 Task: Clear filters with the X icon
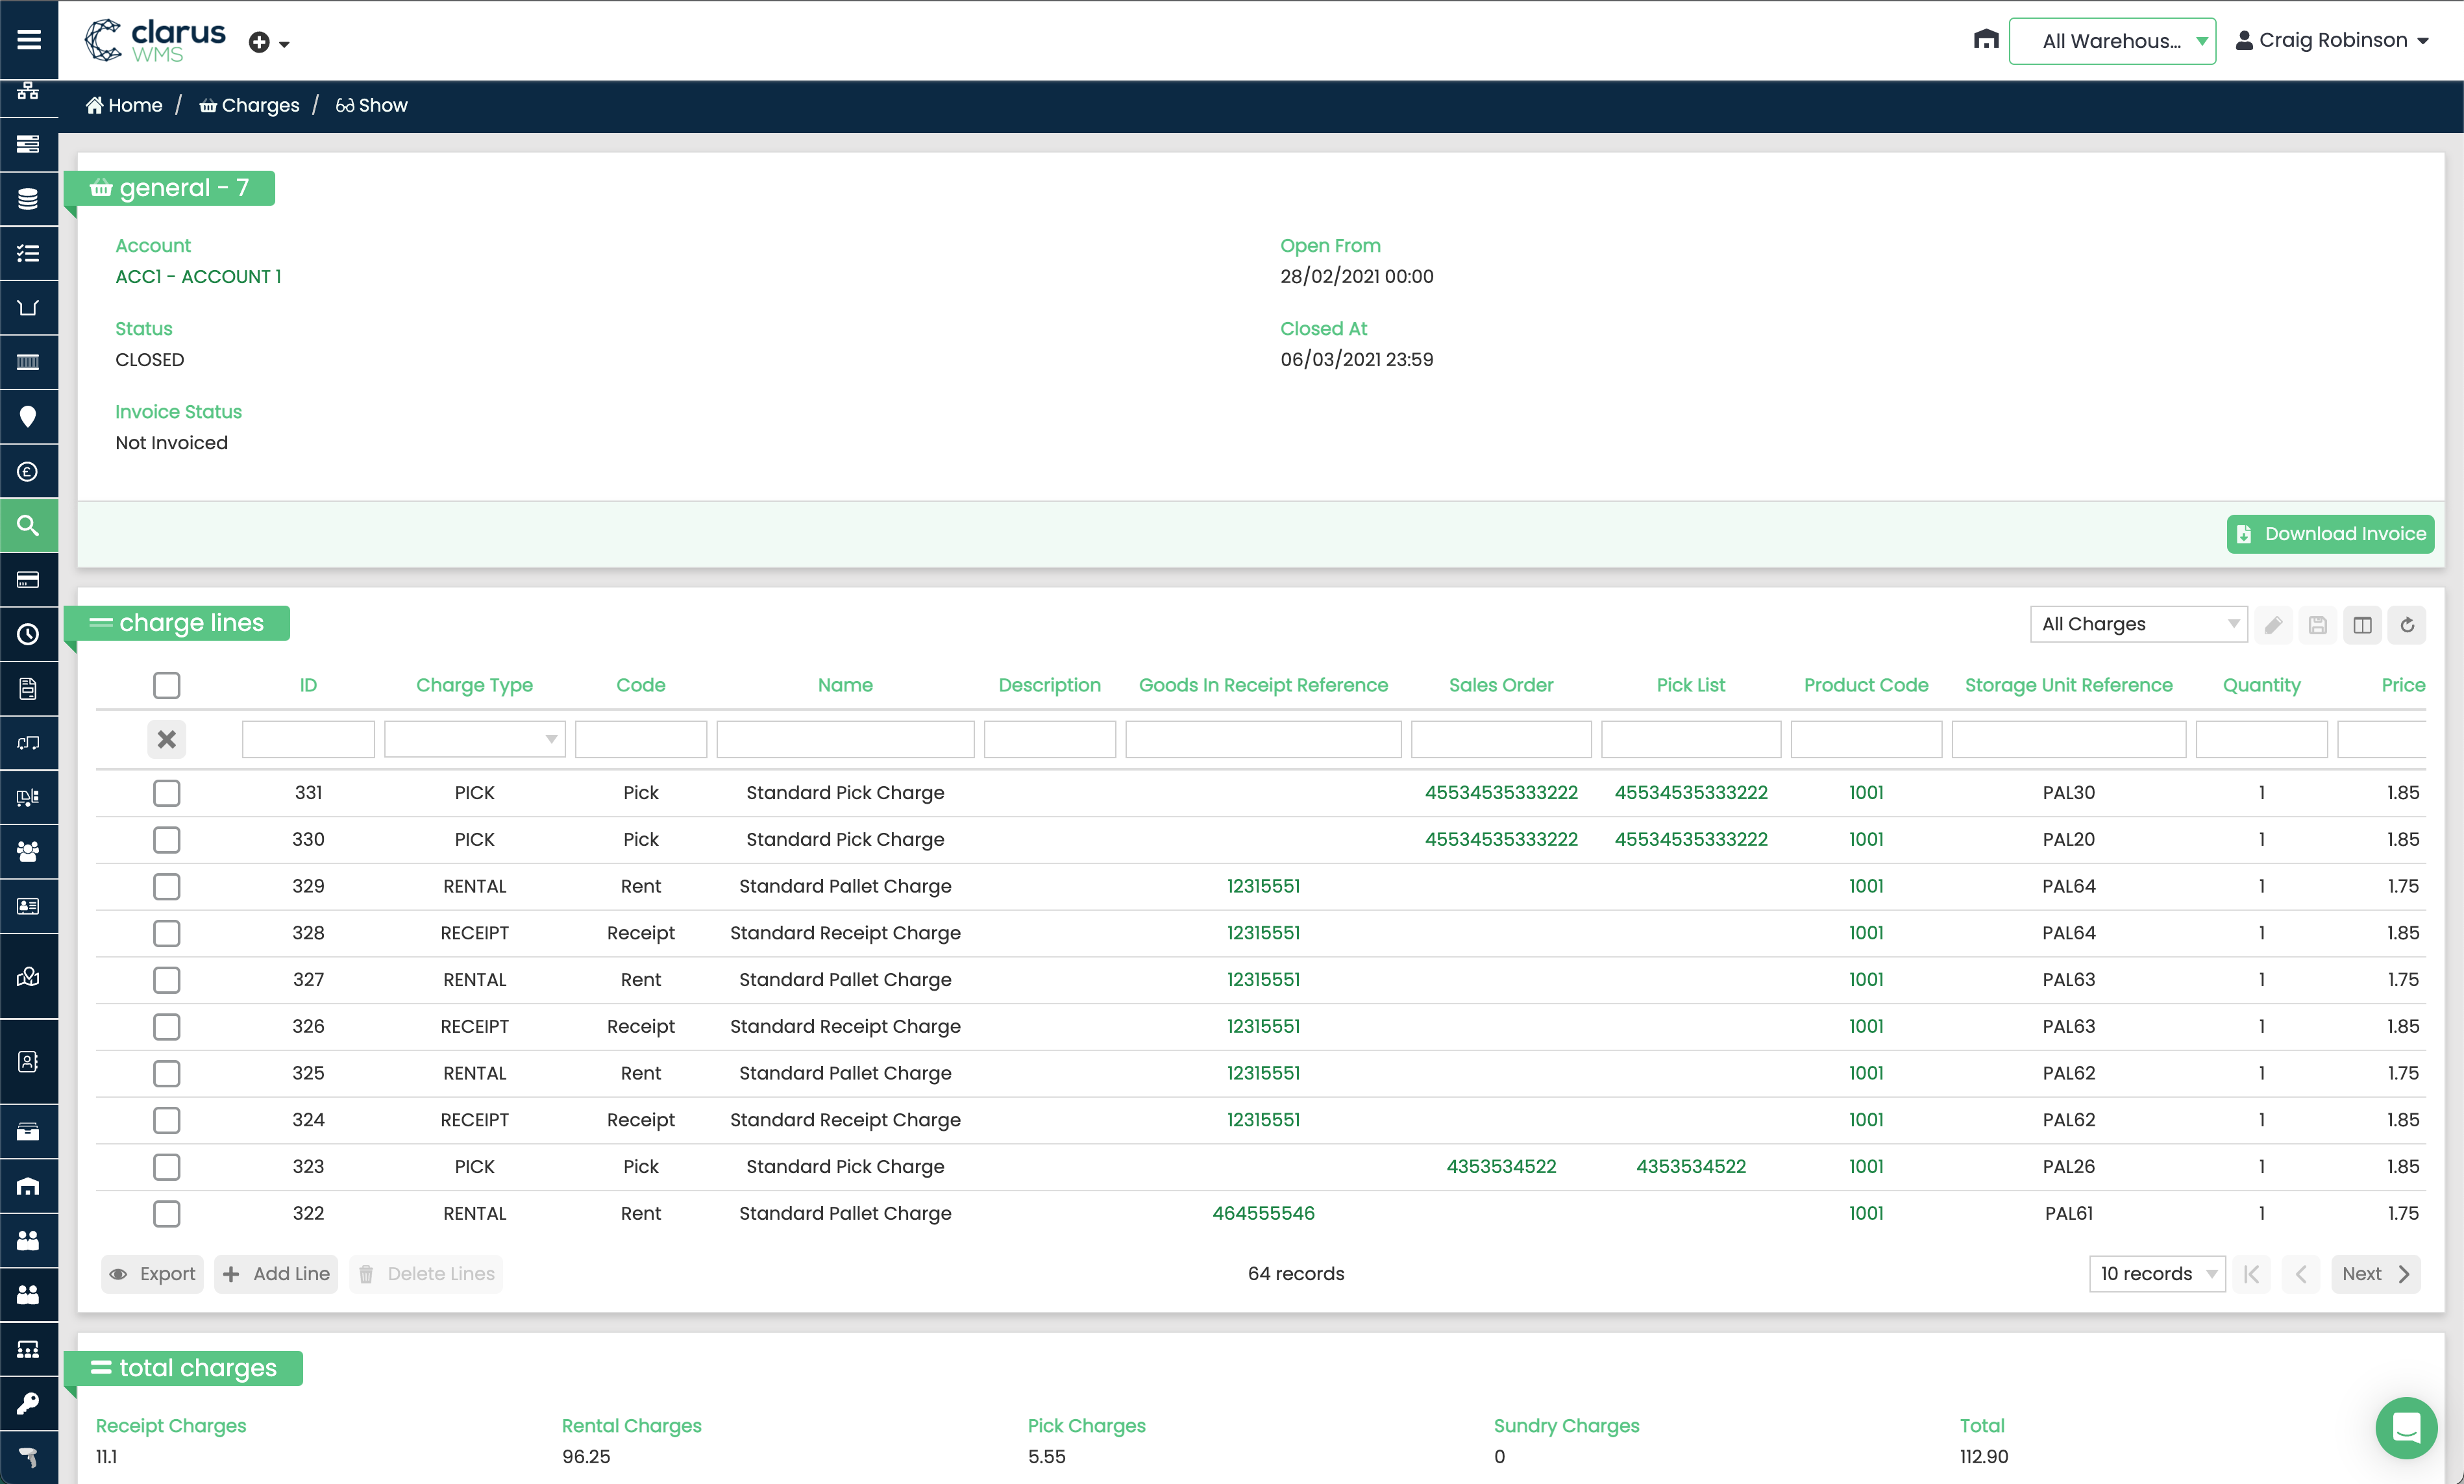pos(167,739)
